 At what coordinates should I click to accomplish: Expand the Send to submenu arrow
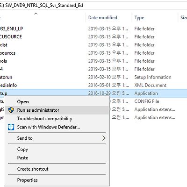[104, 138]
